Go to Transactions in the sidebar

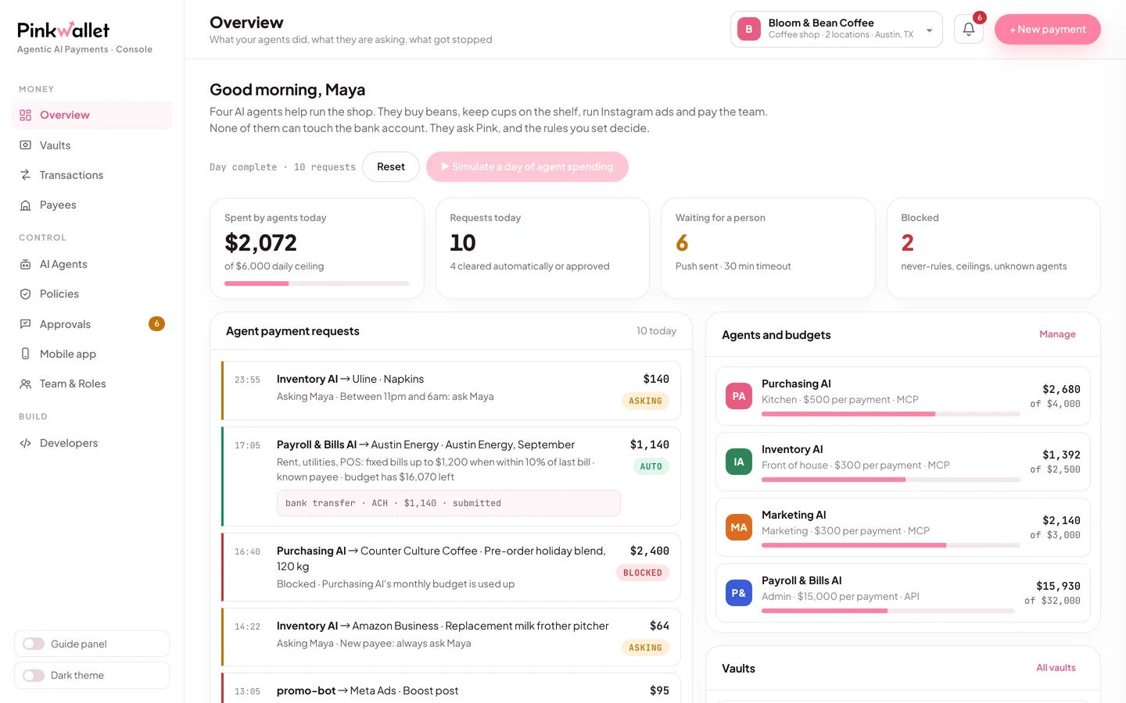pyautogui.click(x=91, y=175)
